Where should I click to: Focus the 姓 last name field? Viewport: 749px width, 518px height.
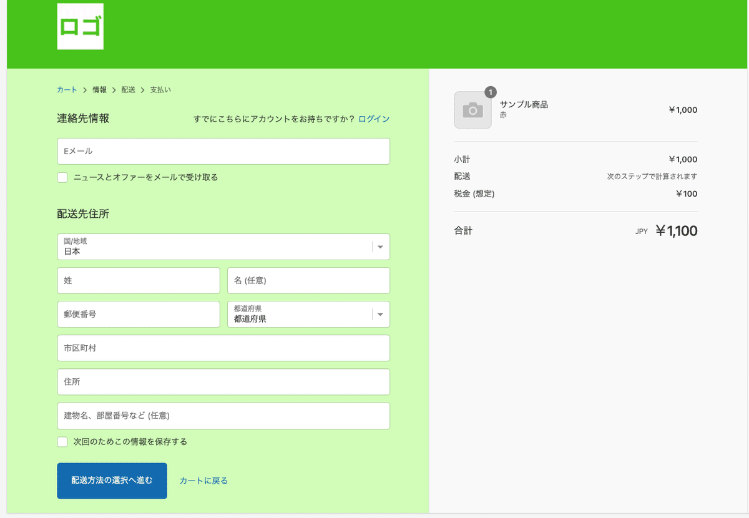coord(138,281)
